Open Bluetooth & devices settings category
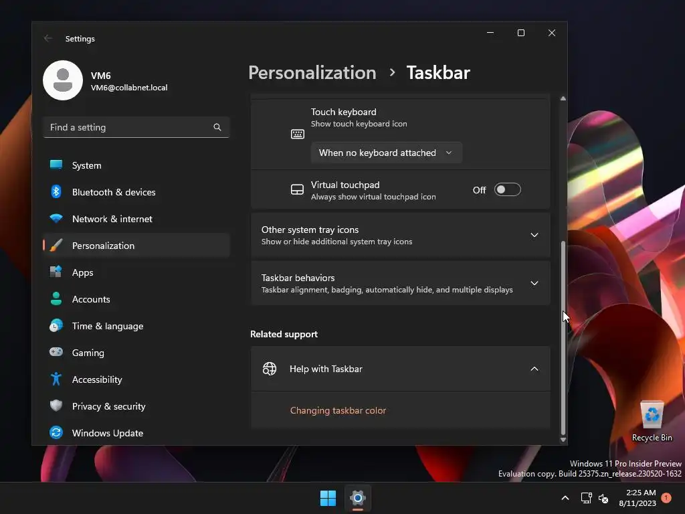Viewport: 685px width, 514px height. 136,192
